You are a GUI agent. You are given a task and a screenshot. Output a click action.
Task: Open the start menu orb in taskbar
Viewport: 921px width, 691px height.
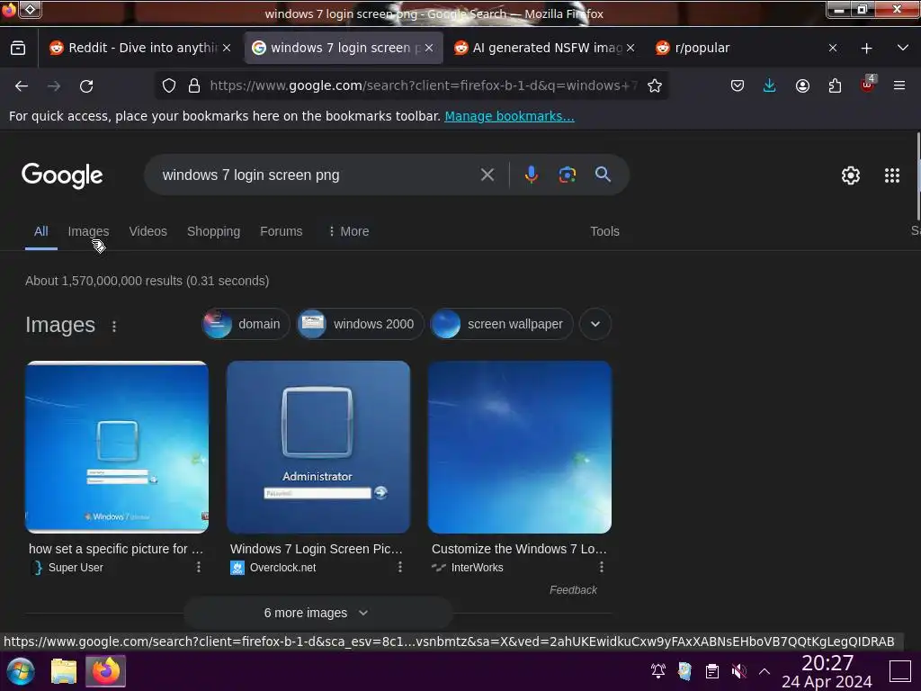point(20,671)
